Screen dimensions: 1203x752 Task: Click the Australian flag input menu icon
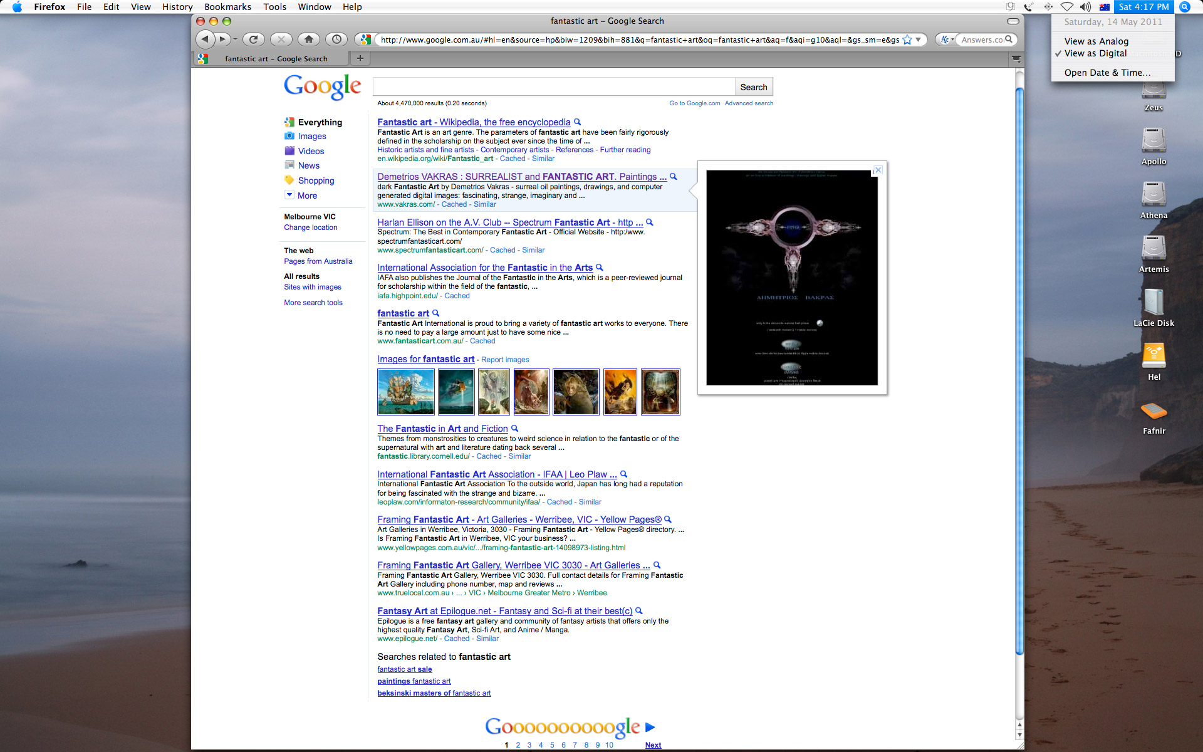1105,6
